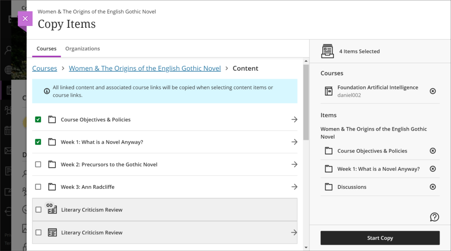Open Women & The Origins breadcrumb link

(x=144, y=68)
